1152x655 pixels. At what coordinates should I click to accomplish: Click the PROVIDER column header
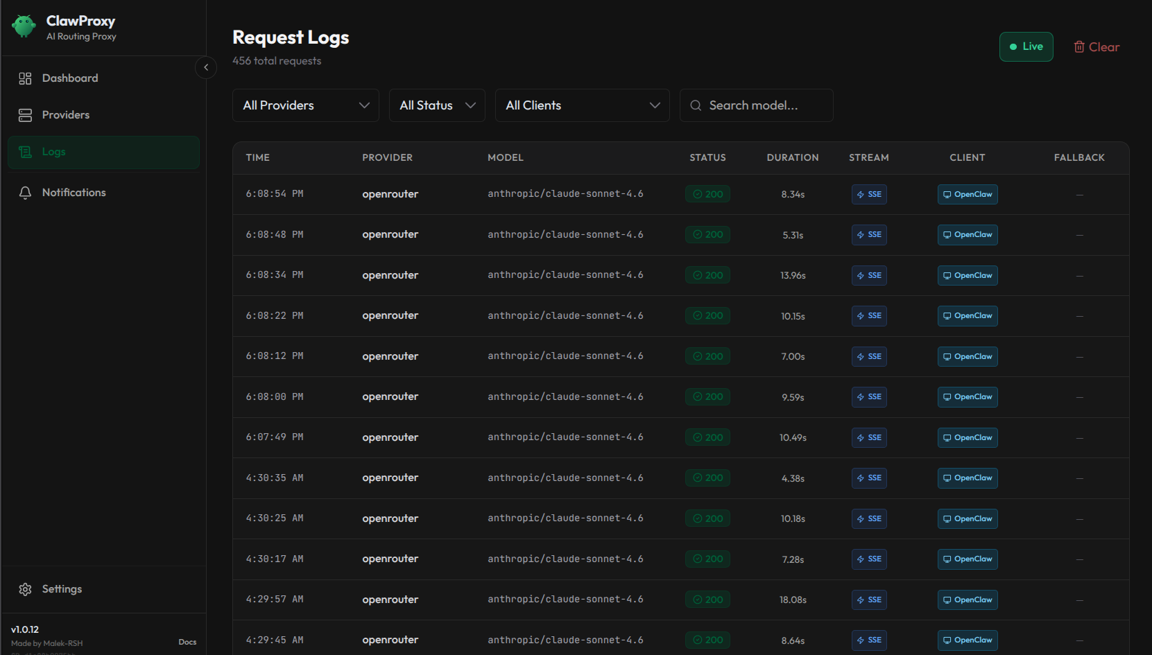click(x=387, y=157)
